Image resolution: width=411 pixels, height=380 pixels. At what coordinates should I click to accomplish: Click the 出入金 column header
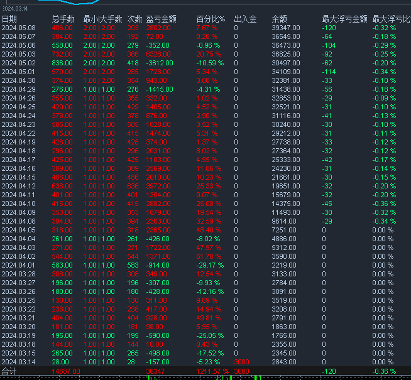[x=245, y=19]
